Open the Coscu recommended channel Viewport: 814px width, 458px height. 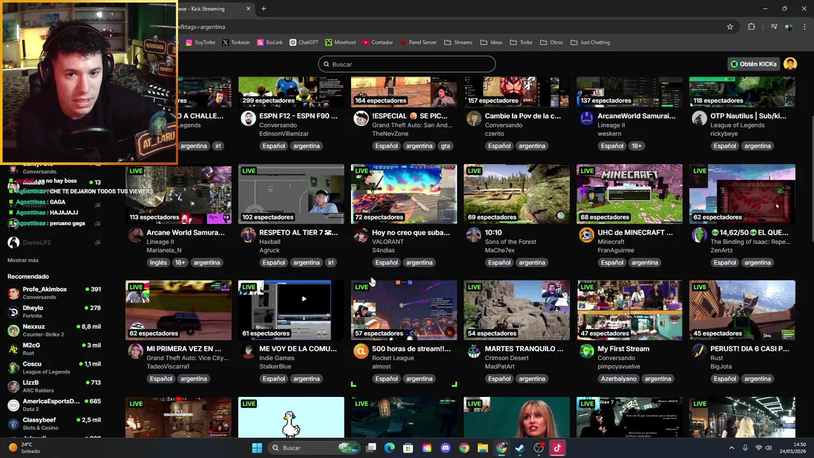[55, 368]
